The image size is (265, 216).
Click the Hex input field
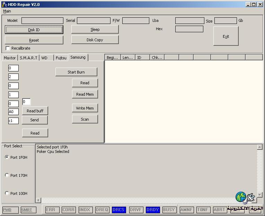(189, 29)
